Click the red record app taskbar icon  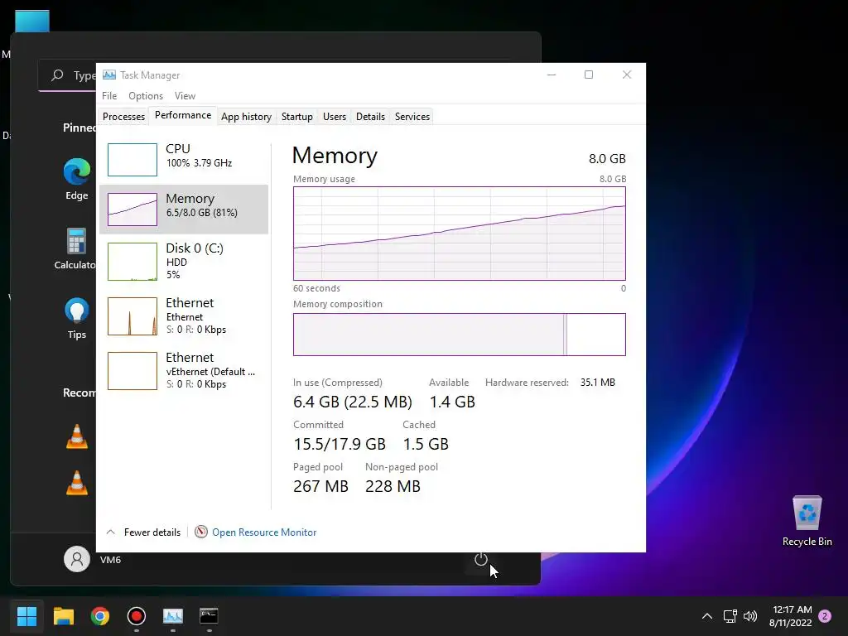coord(137,615)
